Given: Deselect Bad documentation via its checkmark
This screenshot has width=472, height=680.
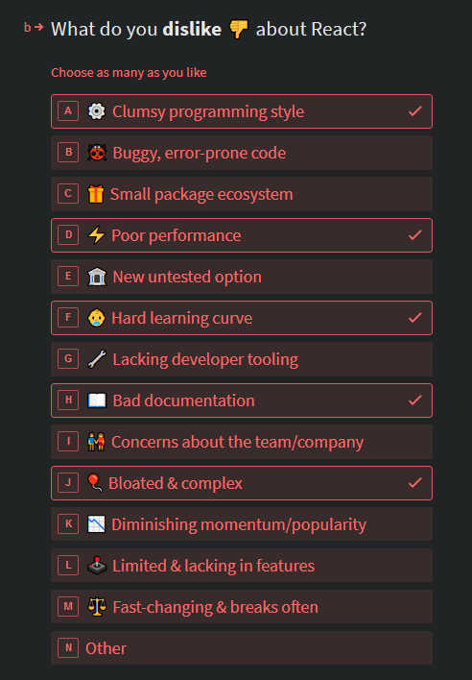Looking at the screenshot, I should 414,401.
